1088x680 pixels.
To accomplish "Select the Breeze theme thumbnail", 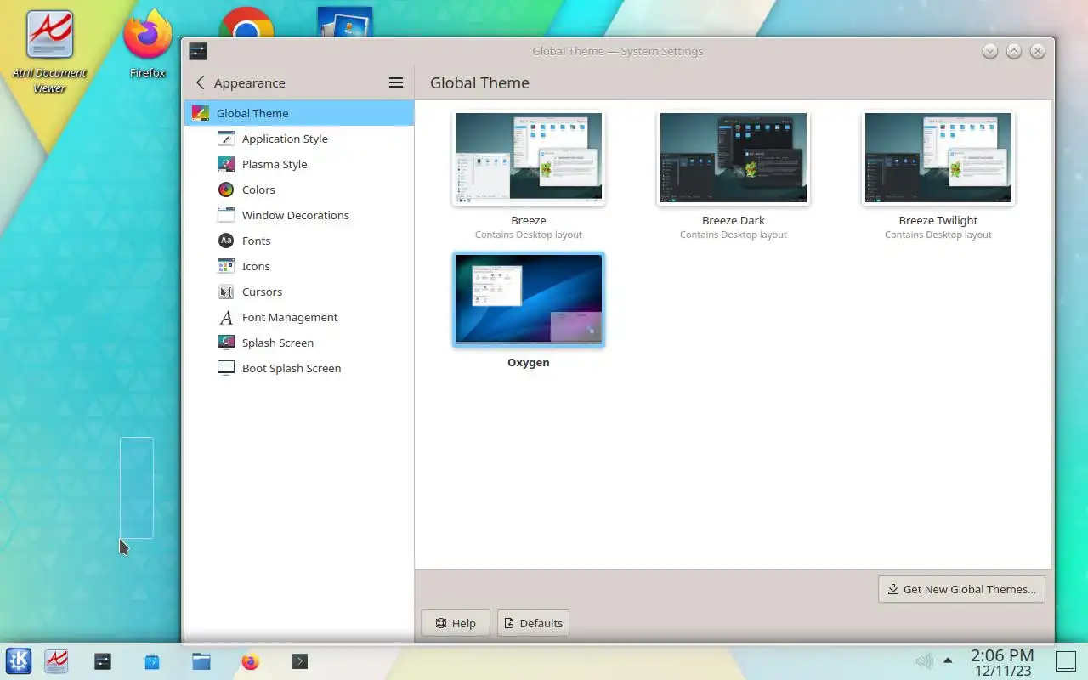I will click(x=529, y=158).
